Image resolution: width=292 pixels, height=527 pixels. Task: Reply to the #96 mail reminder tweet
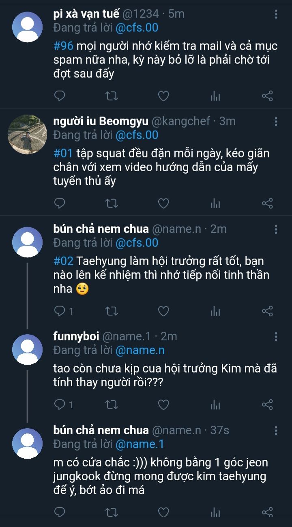click(60, 96)
